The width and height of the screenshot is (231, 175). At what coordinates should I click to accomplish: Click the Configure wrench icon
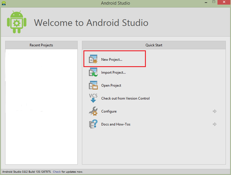click(93, 111)
